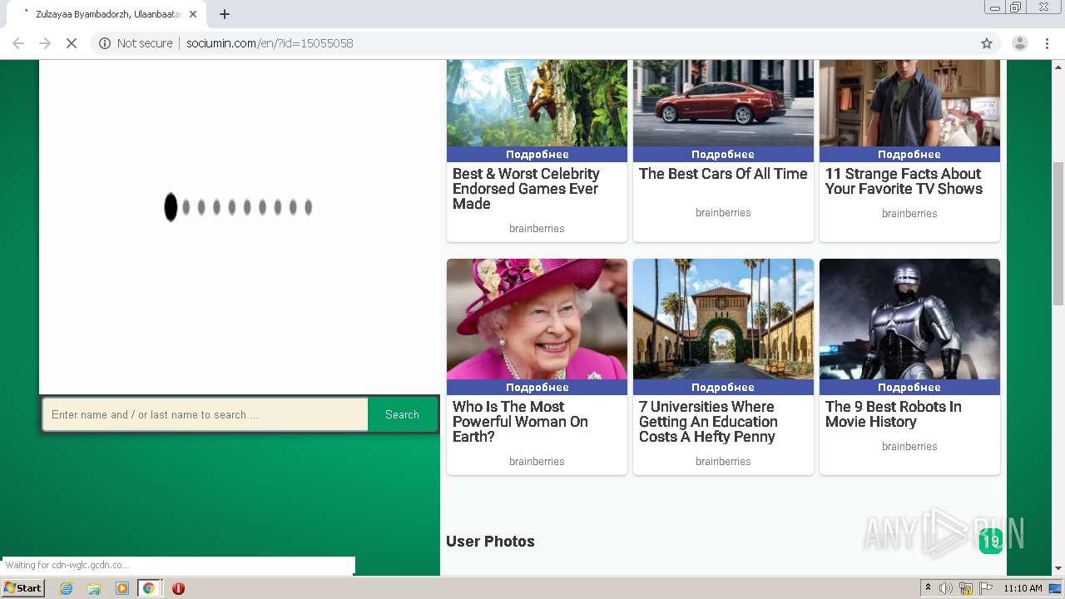
Task: Open Not secure site information icon
Action: point(105,43)
